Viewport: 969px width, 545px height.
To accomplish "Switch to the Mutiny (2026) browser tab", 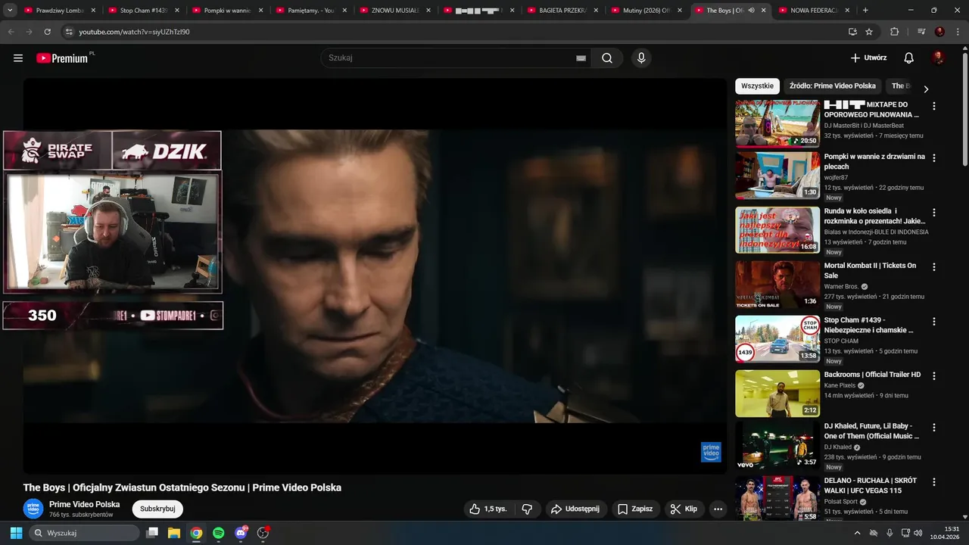I will tap(647, 11).
